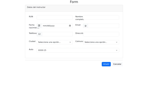148x111 pixels.
Task: Click the Cancelar button
Action: (117, 64)
